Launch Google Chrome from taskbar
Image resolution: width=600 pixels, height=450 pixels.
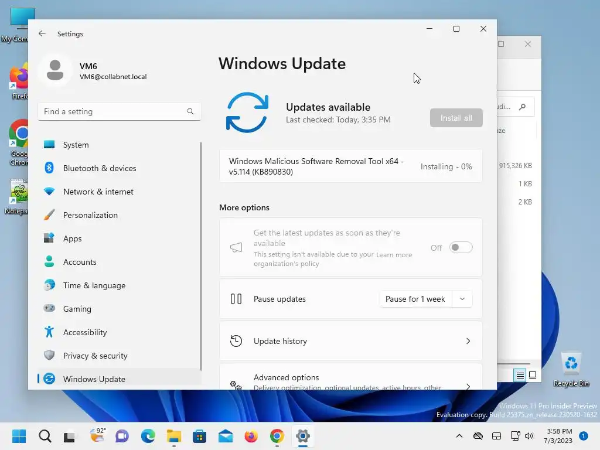coord(277,436)
